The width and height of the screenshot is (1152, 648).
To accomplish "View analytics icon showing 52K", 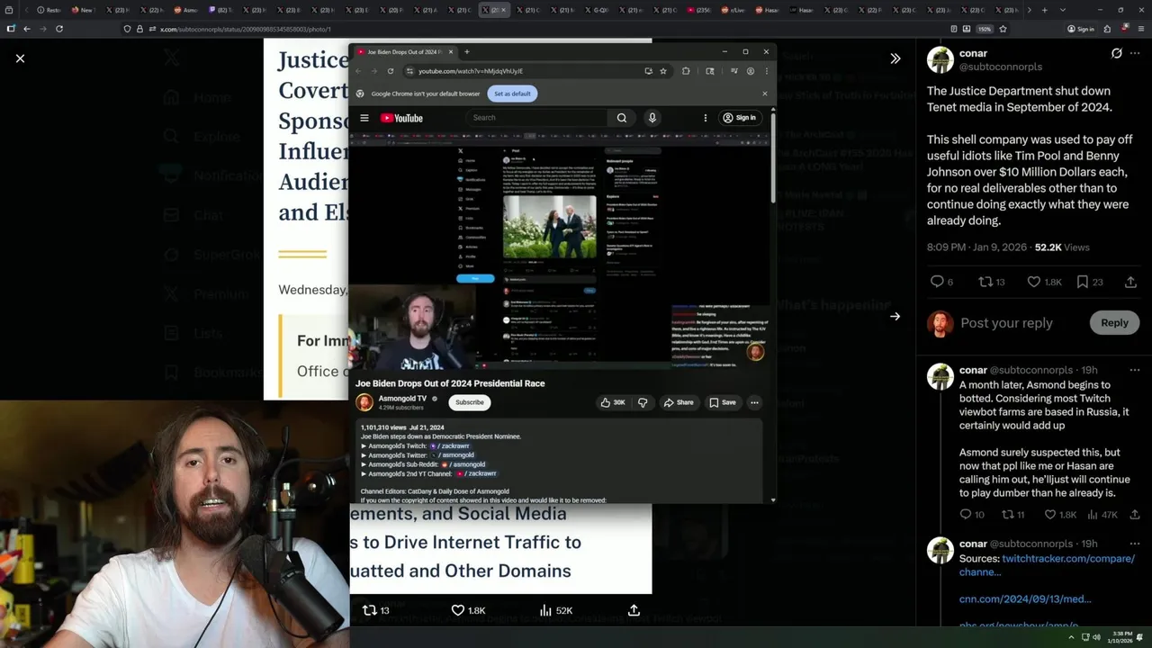I will (545, 610).
